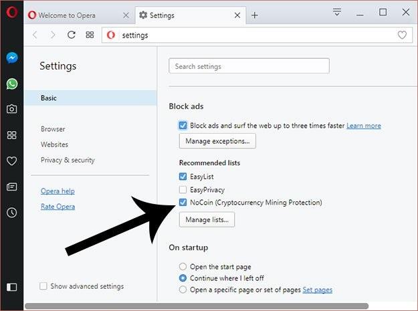Open the Learn more link
The width and height of the screenshot is (418, 311).
[x=363, y=125]
